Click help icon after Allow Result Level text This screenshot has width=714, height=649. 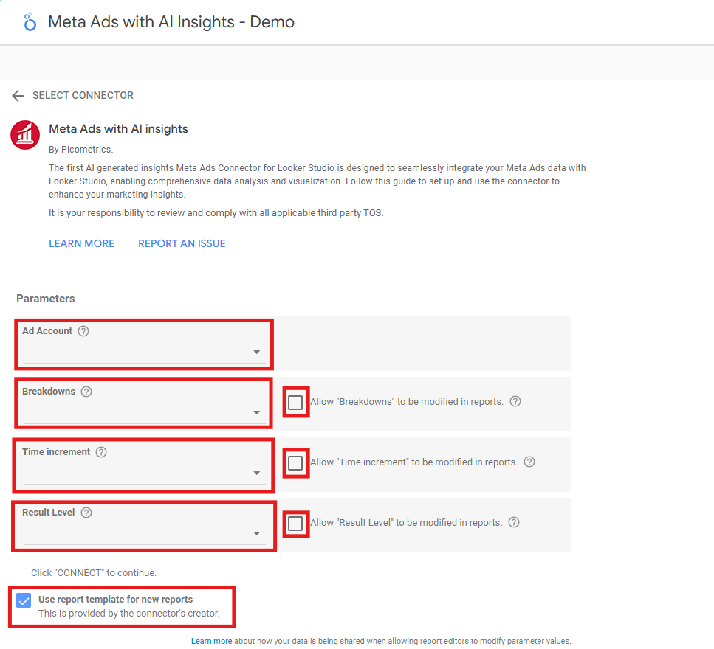pos(514,523)
